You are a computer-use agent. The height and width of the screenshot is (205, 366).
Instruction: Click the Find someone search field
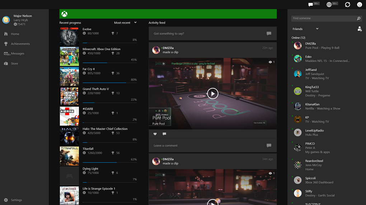click(x=323, y=18)
